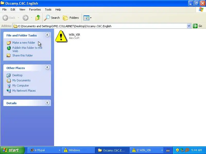This screenshot has height=154, width=206.
Task: Expand the Details panel
Action: [47, 102]
